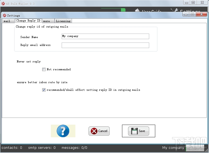Click messages: 0/0 status entry

74,148
